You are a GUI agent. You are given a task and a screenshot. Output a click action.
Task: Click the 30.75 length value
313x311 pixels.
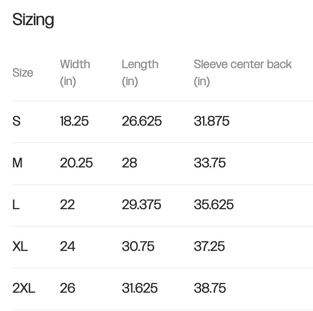point(138,247)
